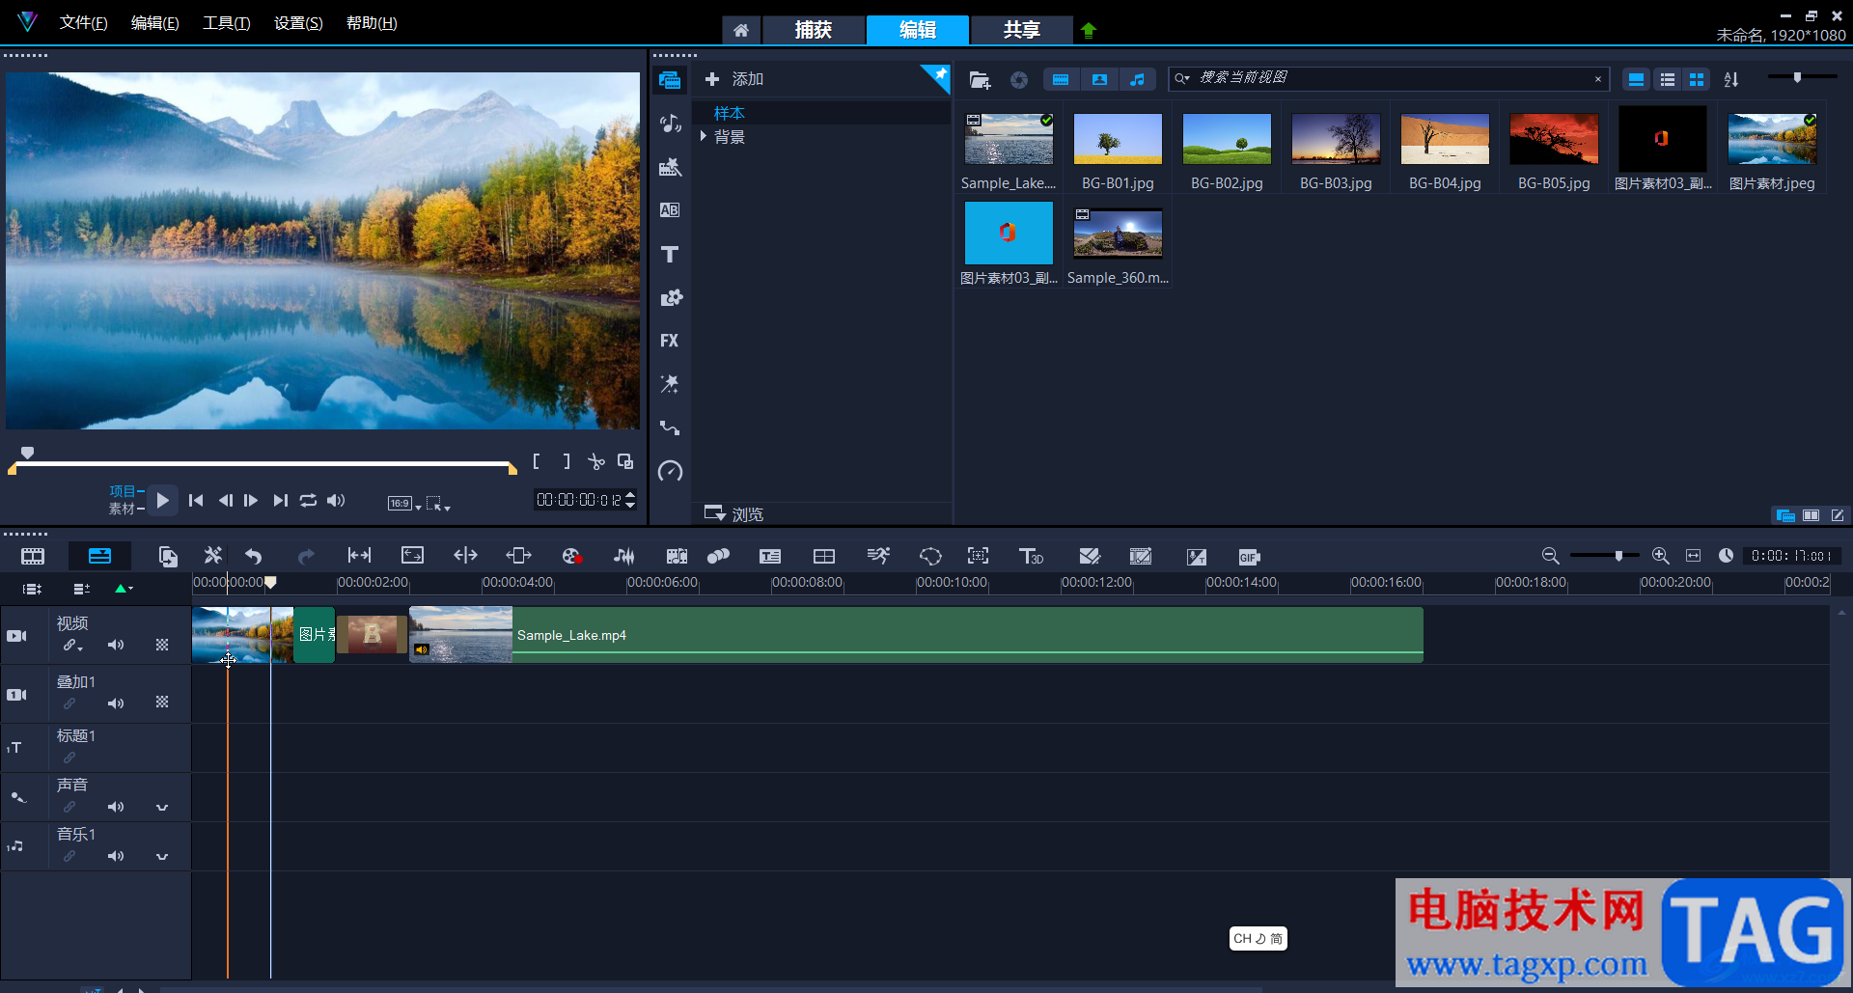Adjust the library thumbnail size slider

(x=1797, y=76)
